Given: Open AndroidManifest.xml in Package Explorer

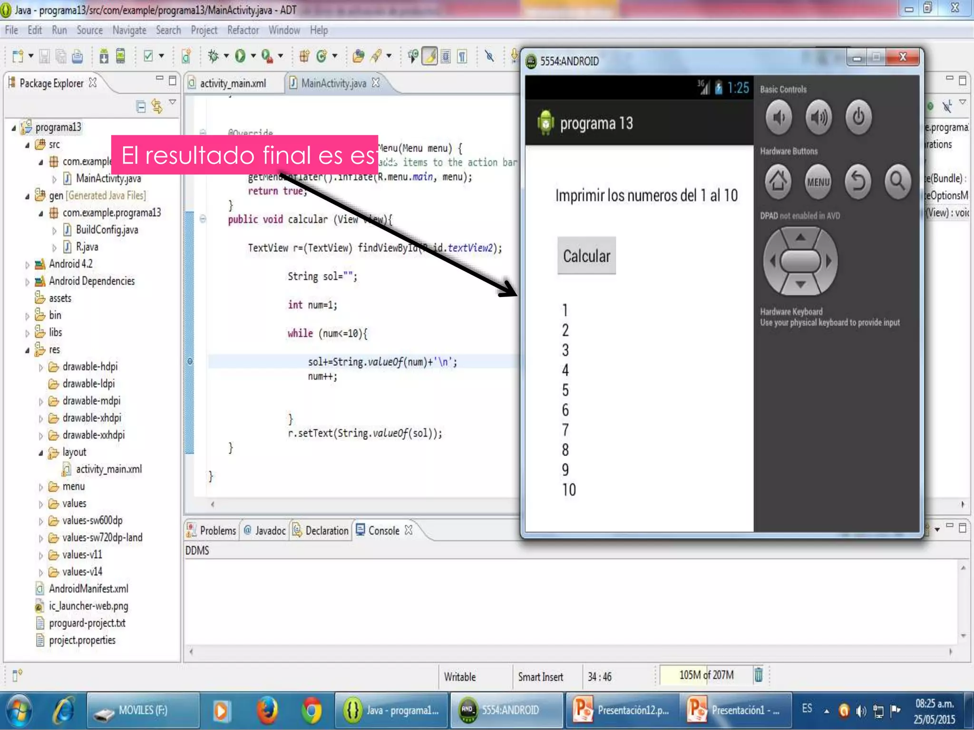Looking at the screenshot, I should 88,589.
